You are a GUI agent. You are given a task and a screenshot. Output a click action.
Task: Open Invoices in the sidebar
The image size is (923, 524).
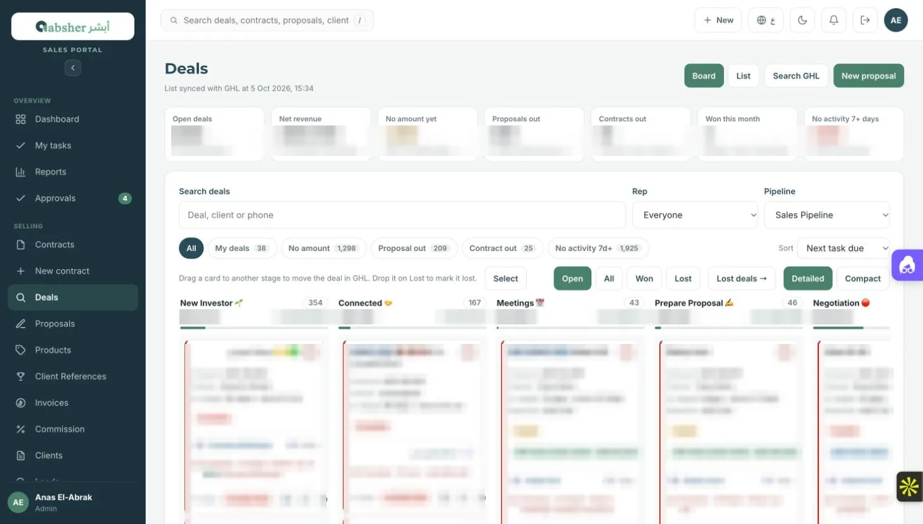[x=72, y=403]
